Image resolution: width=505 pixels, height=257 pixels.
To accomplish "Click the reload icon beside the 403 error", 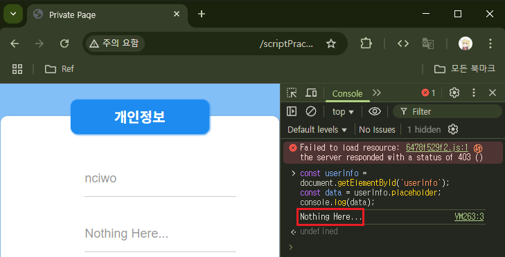I will [478, 148].
